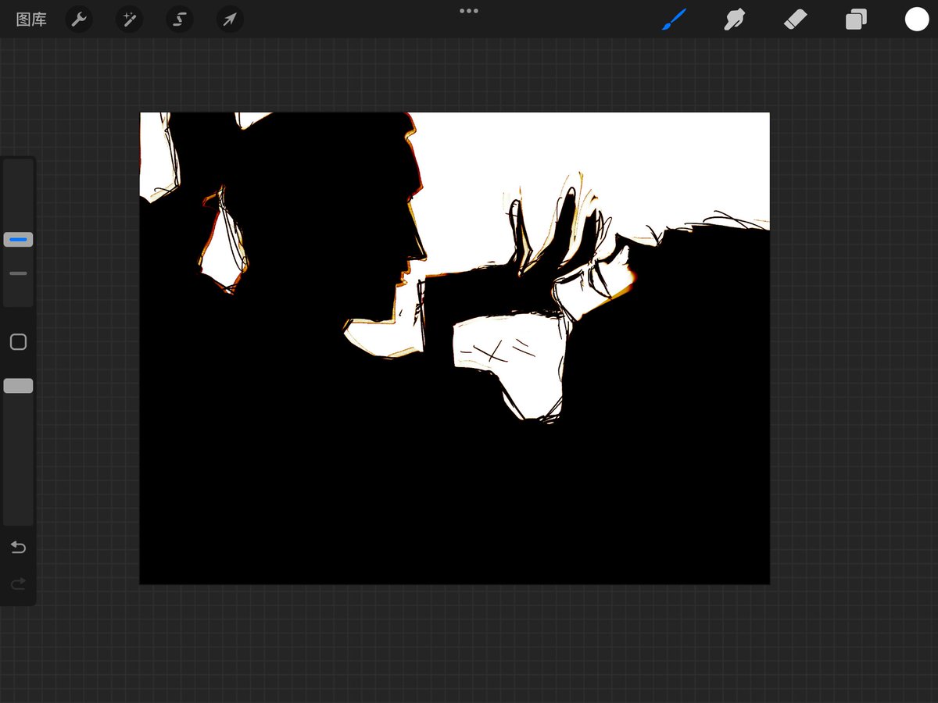Open the white color picker swatch
Viewport: 938px width, 703px height.
coord(917,20)
